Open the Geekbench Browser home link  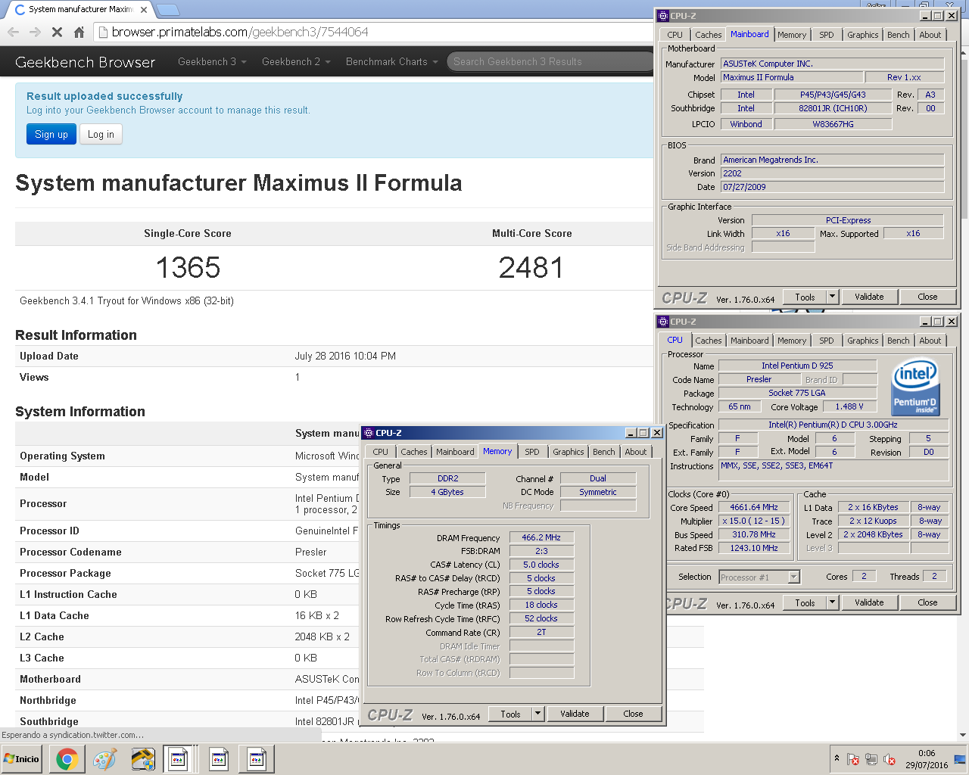[x=85, y=62]
